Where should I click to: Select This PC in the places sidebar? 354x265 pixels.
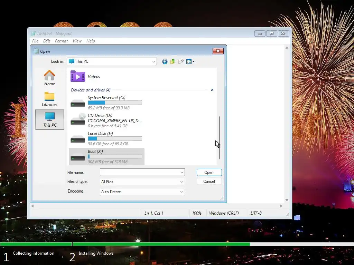(x=50, y=120)
